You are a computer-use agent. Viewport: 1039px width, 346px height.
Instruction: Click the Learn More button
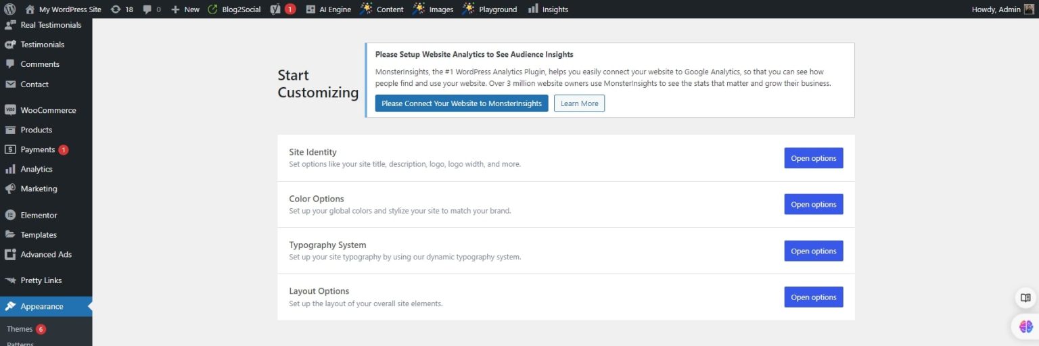(579, 103)
